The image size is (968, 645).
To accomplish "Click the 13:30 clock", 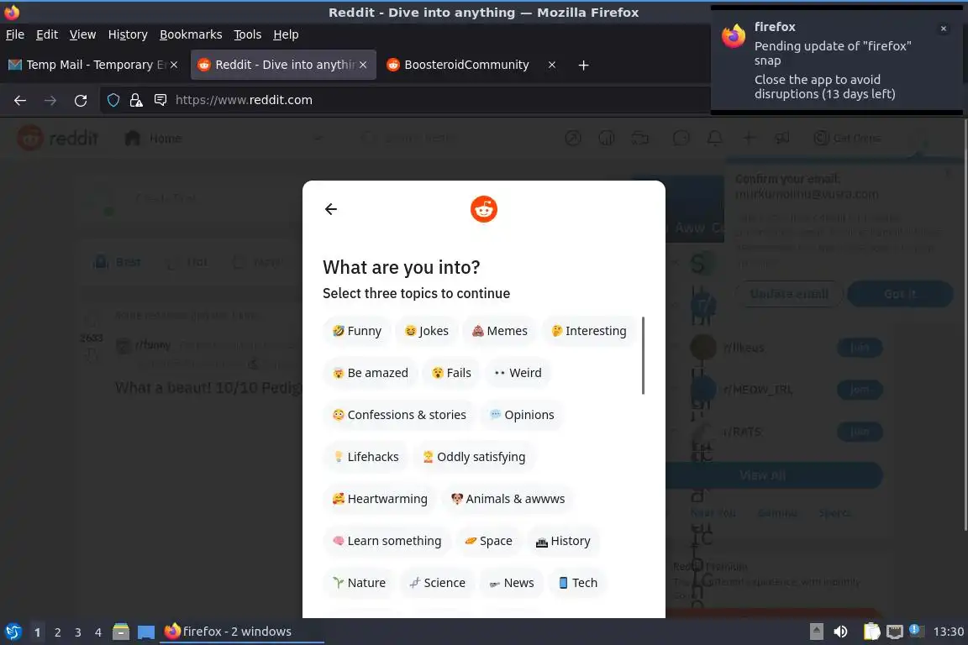I will click(x=948, y=632).
